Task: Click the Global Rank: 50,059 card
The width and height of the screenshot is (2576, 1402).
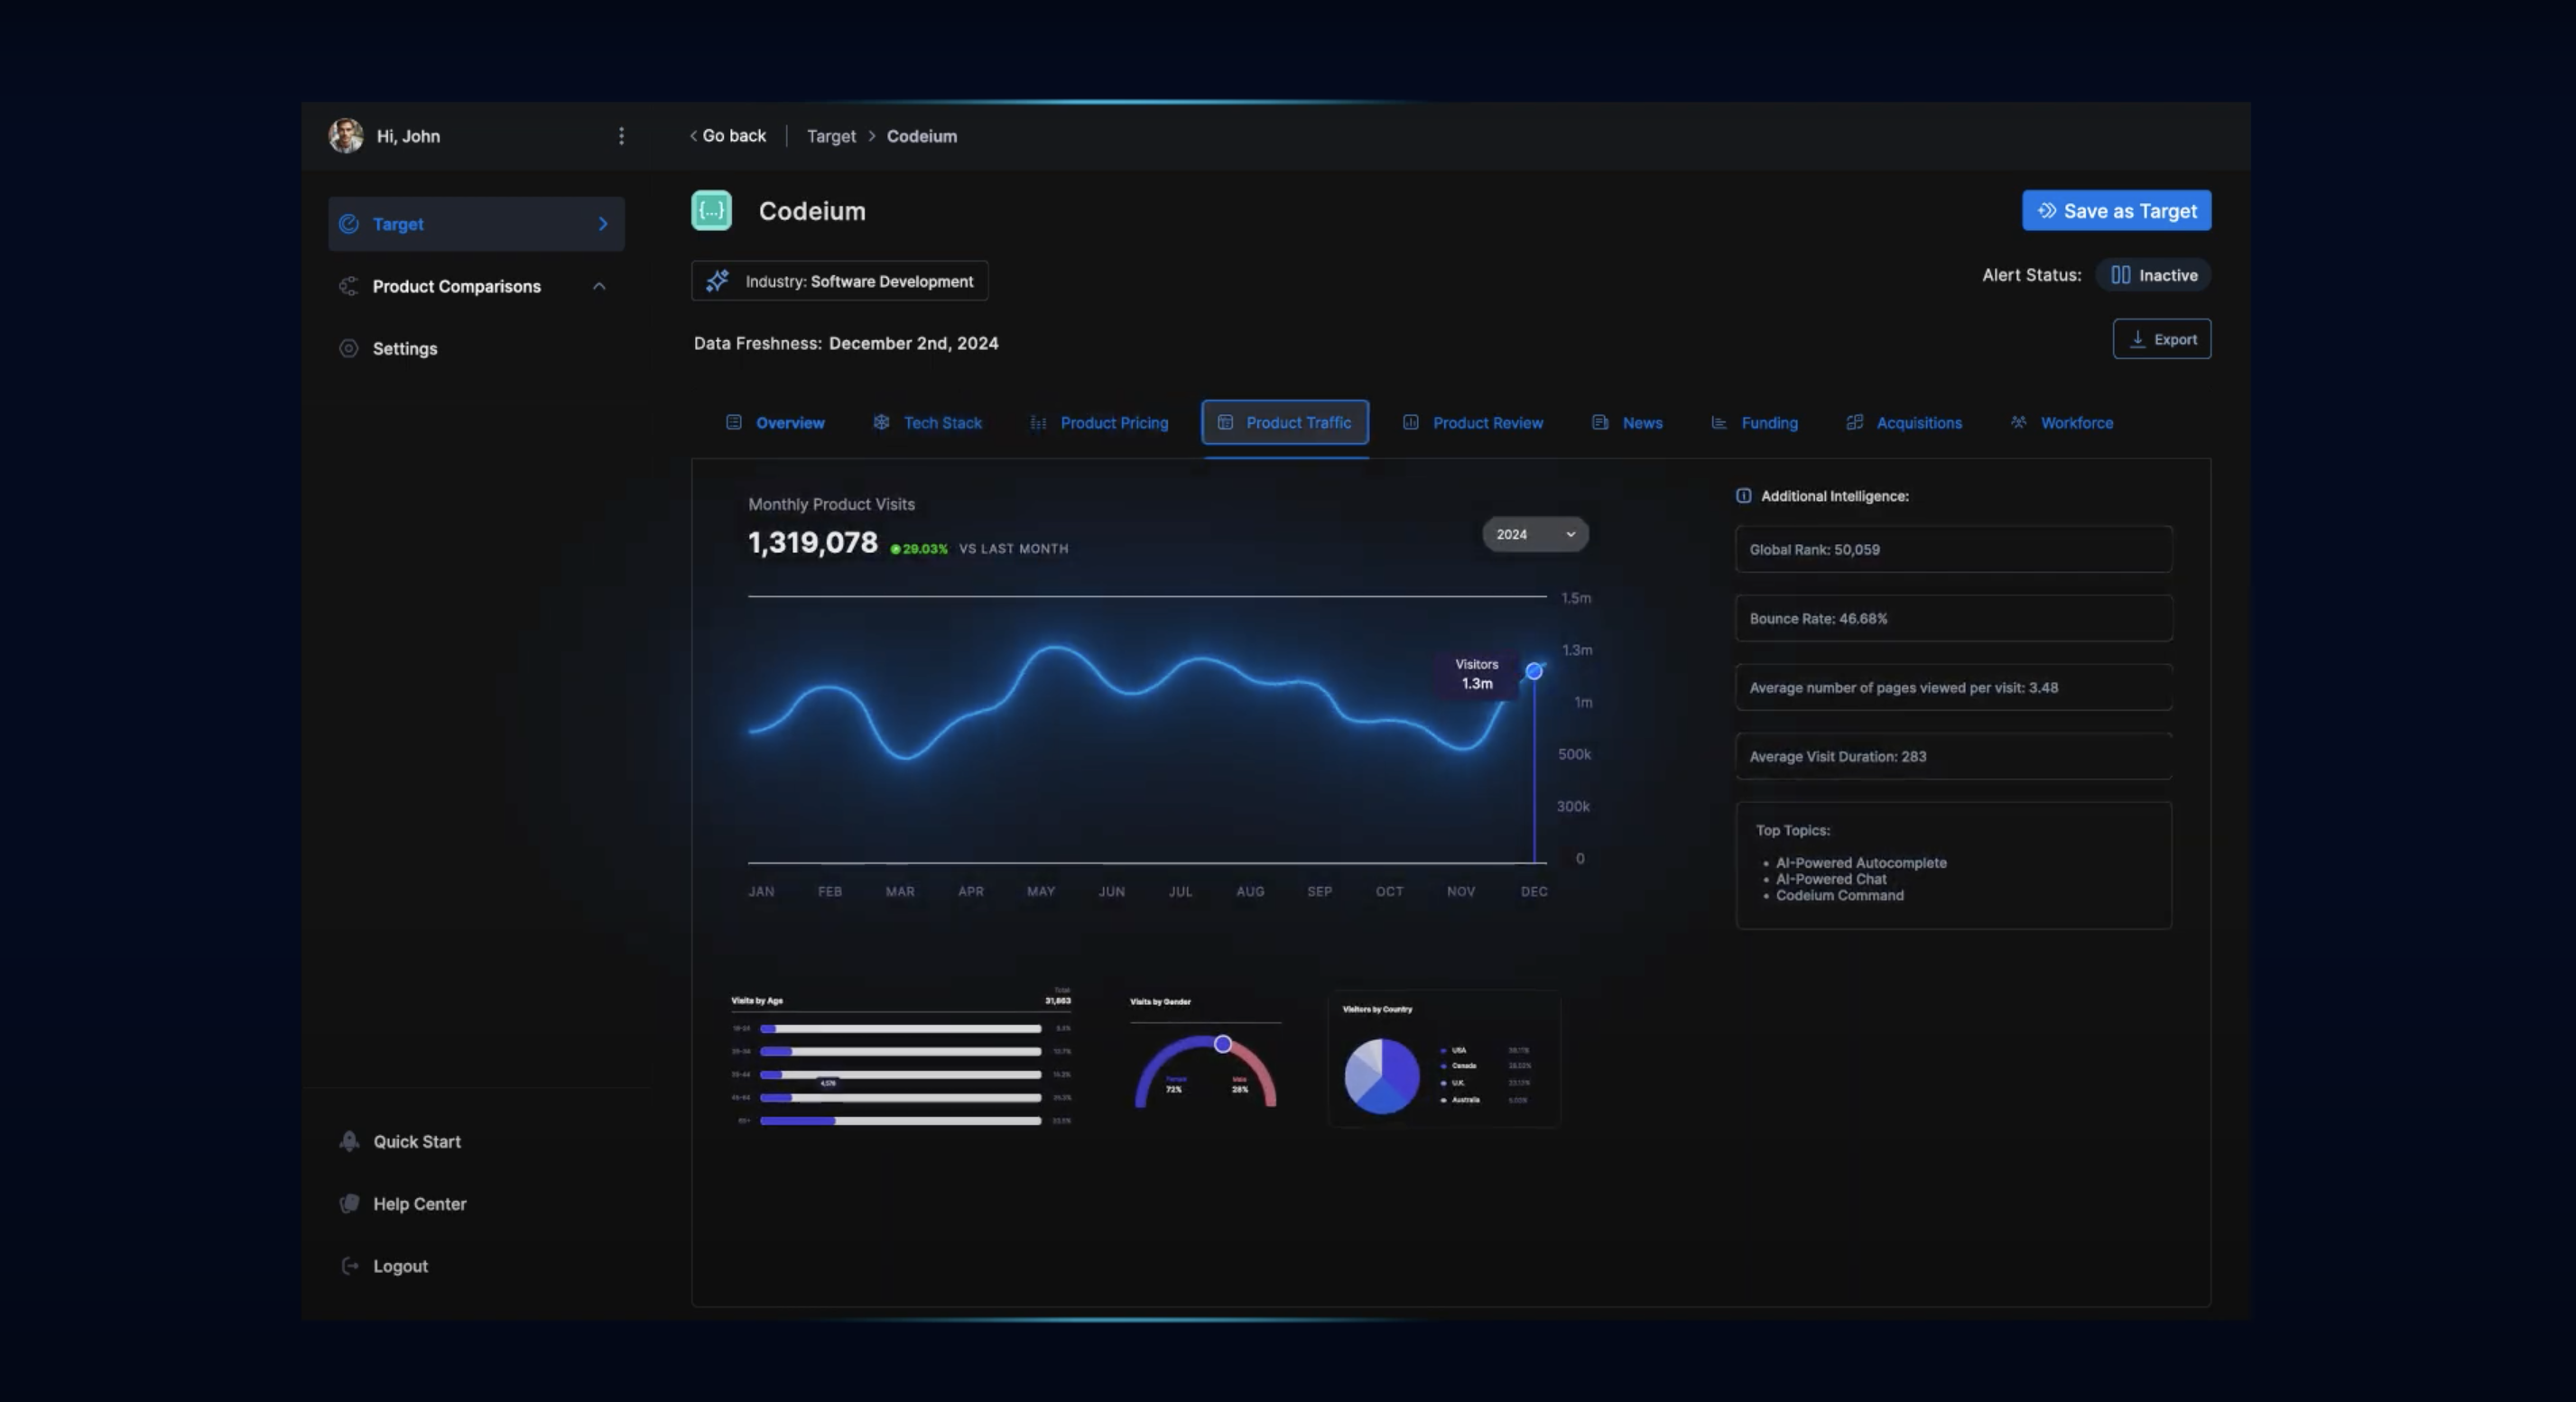Action: click(x=1953, y=549)
